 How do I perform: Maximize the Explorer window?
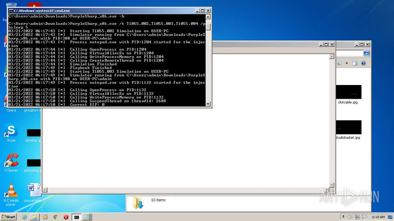(x=362, y=45)
